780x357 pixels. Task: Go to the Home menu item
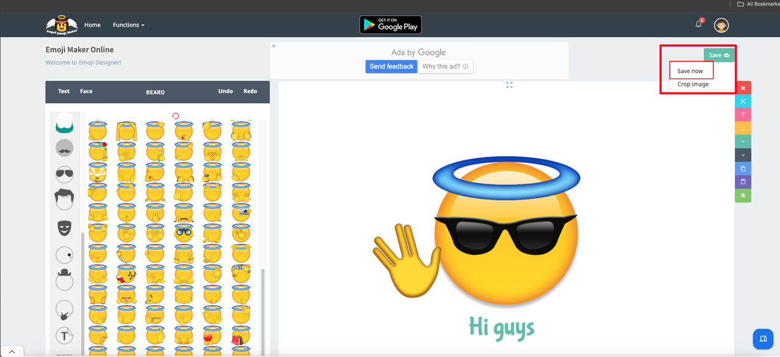[93, 25]
